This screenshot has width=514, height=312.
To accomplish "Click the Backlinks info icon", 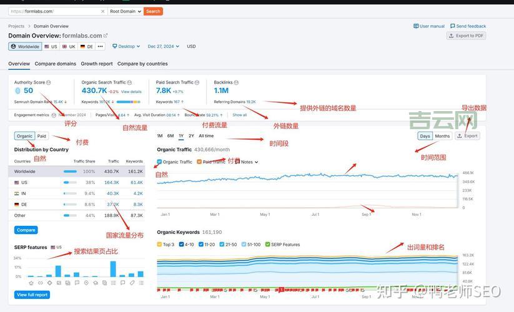I will pos(236,82).
